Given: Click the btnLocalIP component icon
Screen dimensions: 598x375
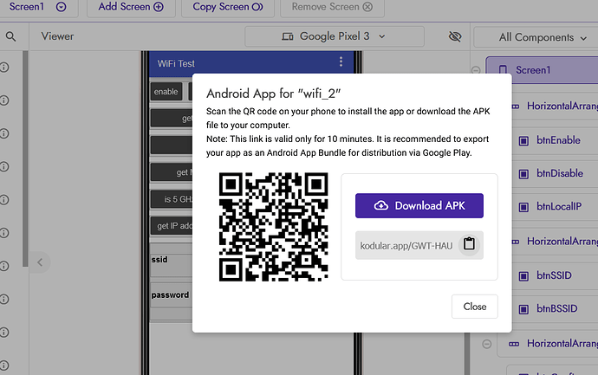Looking at the screenshot, I should coord(523,207).
